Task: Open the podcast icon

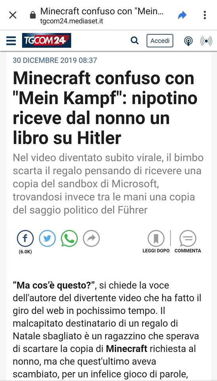Action: (x=188, y=41)
